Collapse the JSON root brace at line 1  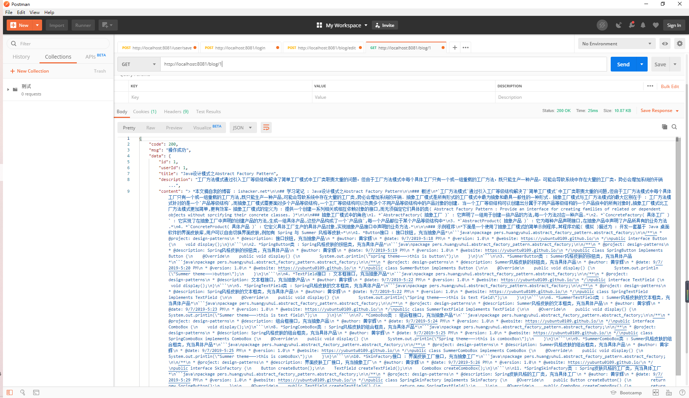pos(140,139)
